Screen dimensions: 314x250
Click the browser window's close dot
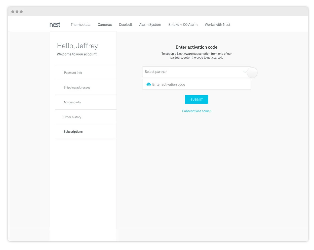point(13,12)
